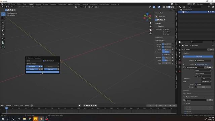Viewport: 215px width, 121px height.
Task: Collapse the Active Tool panel
Action: 159,13
